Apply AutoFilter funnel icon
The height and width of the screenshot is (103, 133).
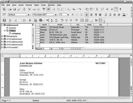(x=62, y=20)
